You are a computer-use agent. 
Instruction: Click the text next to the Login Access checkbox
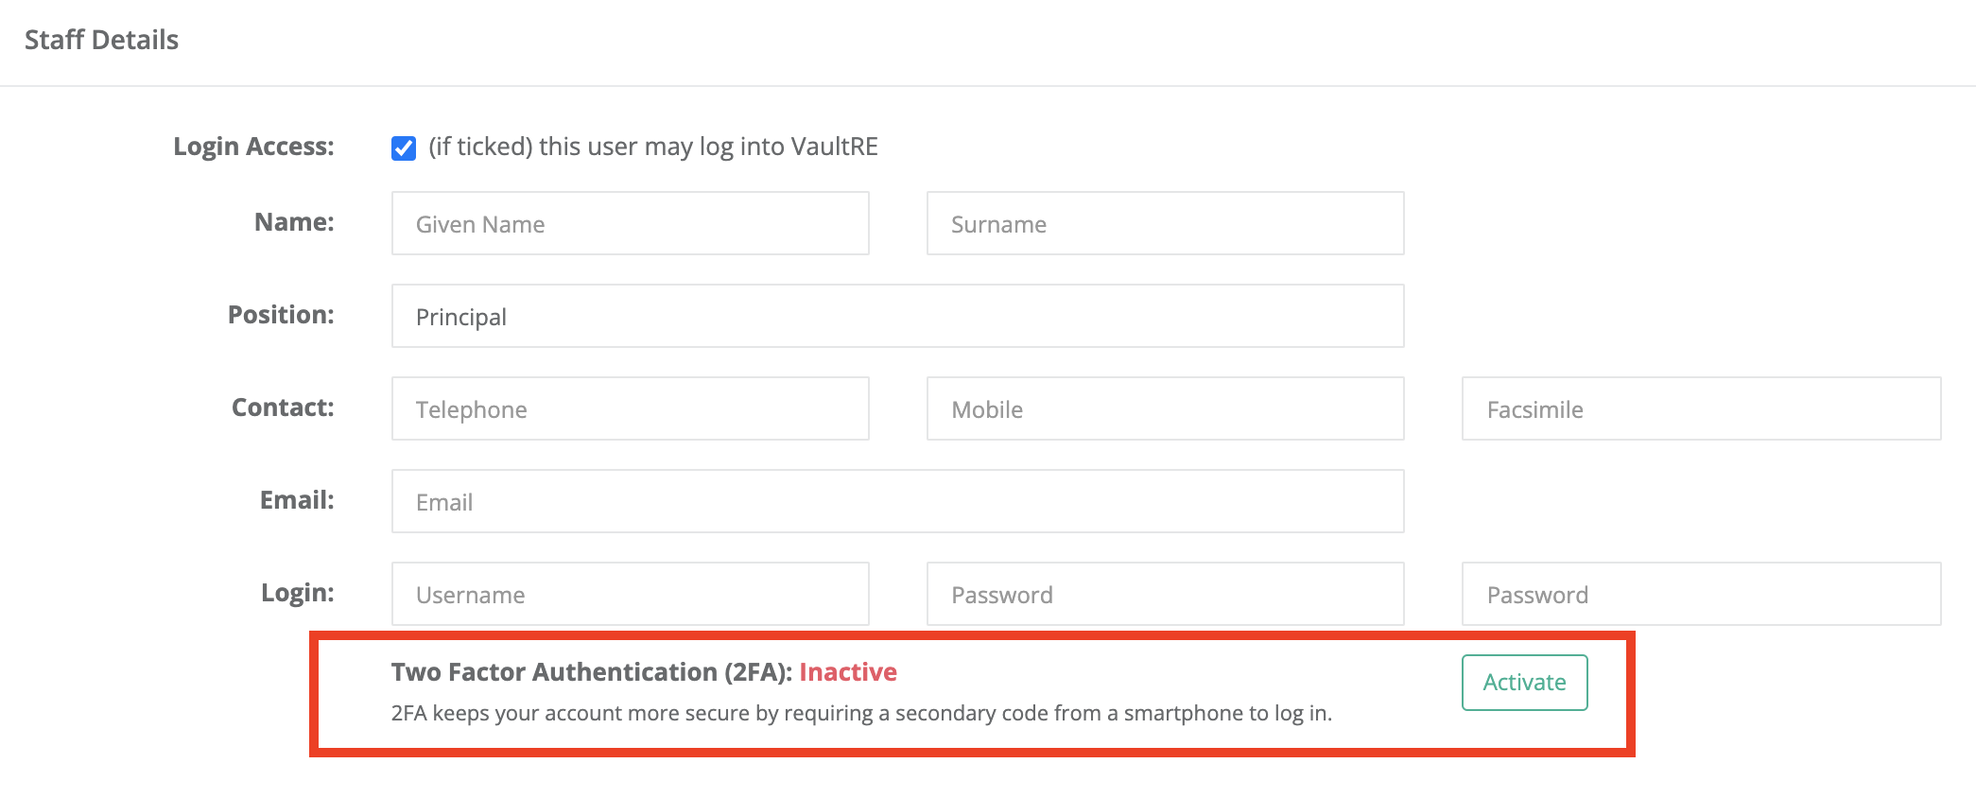(x=651, y=147)
